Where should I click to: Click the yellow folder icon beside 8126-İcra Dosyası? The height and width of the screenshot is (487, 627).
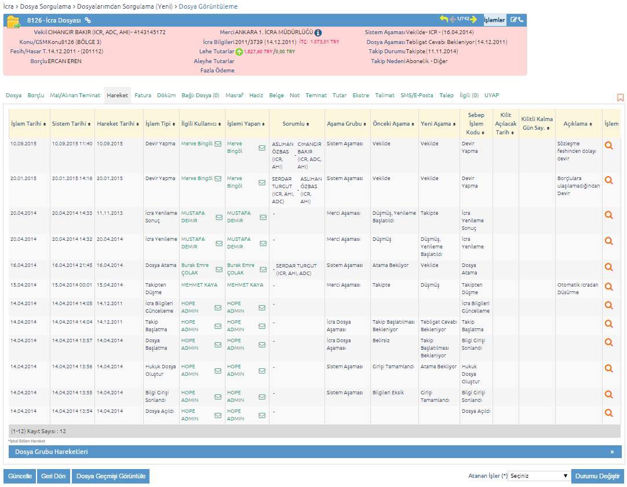(x=13, y=21)
